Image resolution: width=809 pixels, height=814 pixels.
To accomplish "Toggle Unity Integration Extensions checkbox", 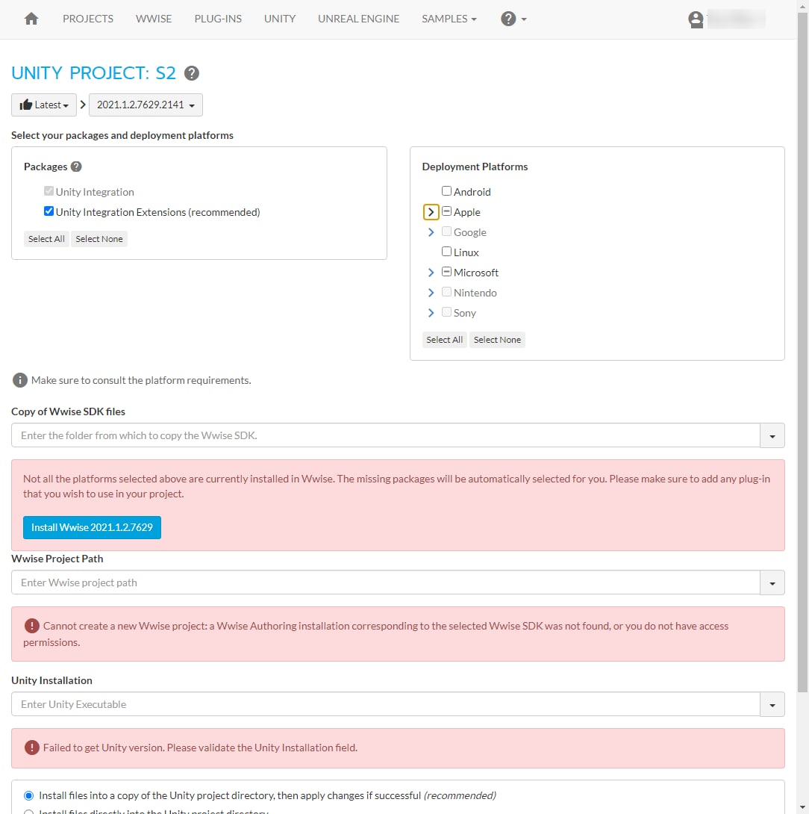I will point(49,211).
